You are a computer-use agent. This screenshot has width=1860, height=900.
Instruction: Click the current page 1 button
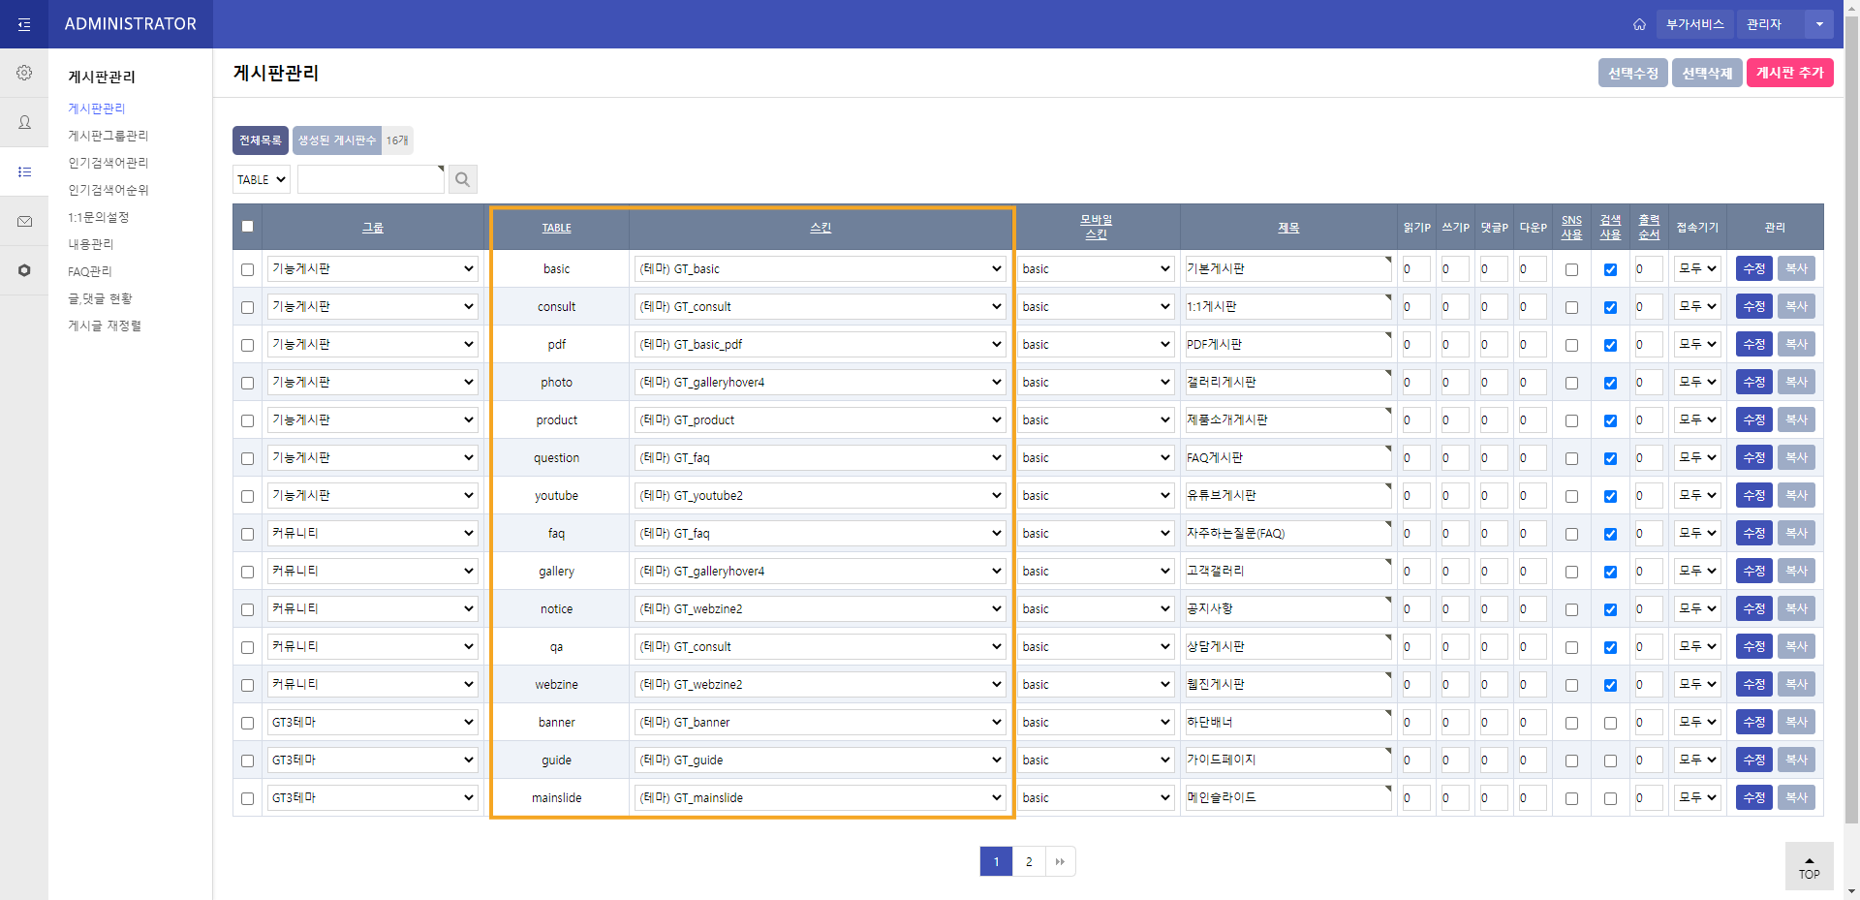coord(996,861)
